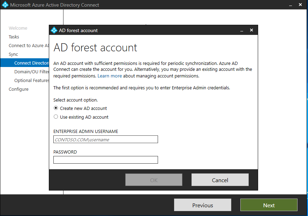
Task: Close the AD forest account dialog
Action: tap(251, 30)
